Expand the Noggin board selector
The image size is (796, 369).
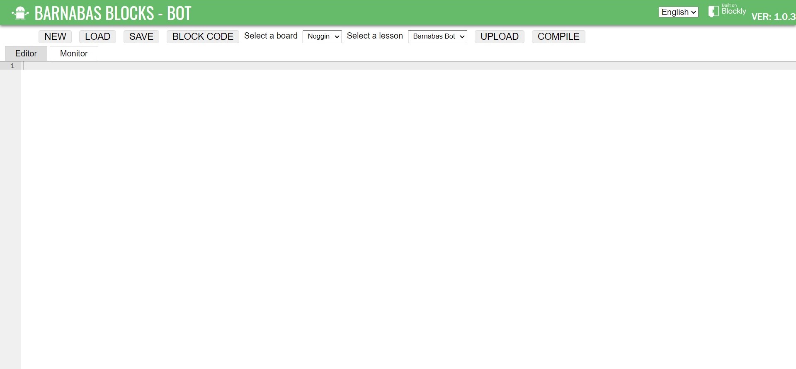coord(322,36)
